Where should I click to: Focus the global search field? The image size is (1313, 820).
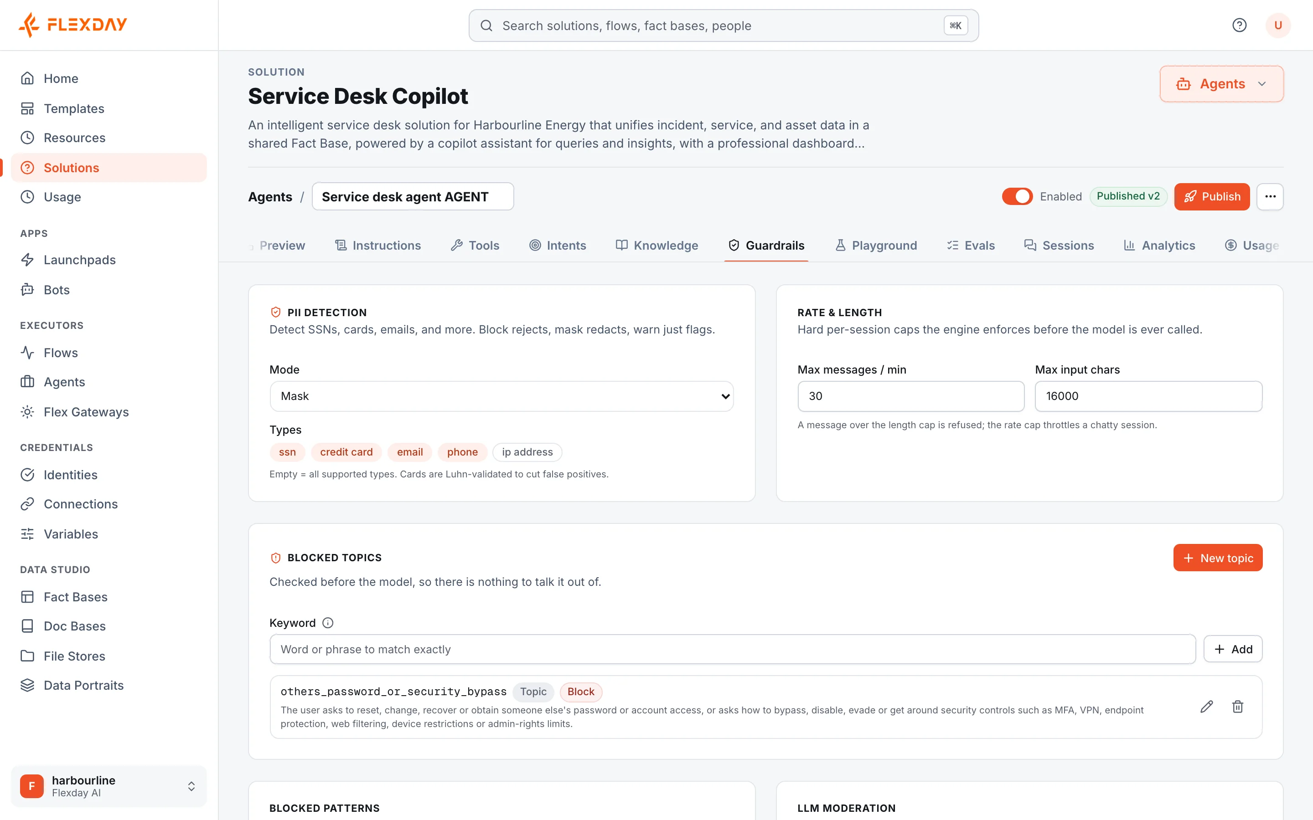pyautogui.click(x=723, y=26)
